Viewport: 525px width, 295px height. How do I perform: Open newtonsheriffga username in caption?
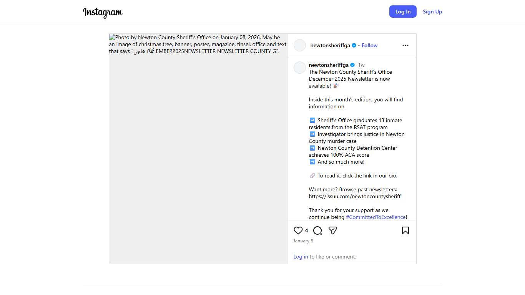[329, 65]
